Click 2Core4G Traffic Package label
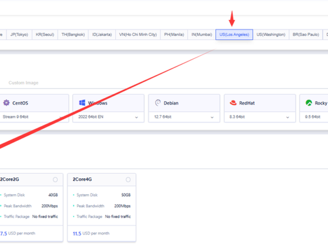The width and height of the screenshot is (328, 246). (90, 217)
